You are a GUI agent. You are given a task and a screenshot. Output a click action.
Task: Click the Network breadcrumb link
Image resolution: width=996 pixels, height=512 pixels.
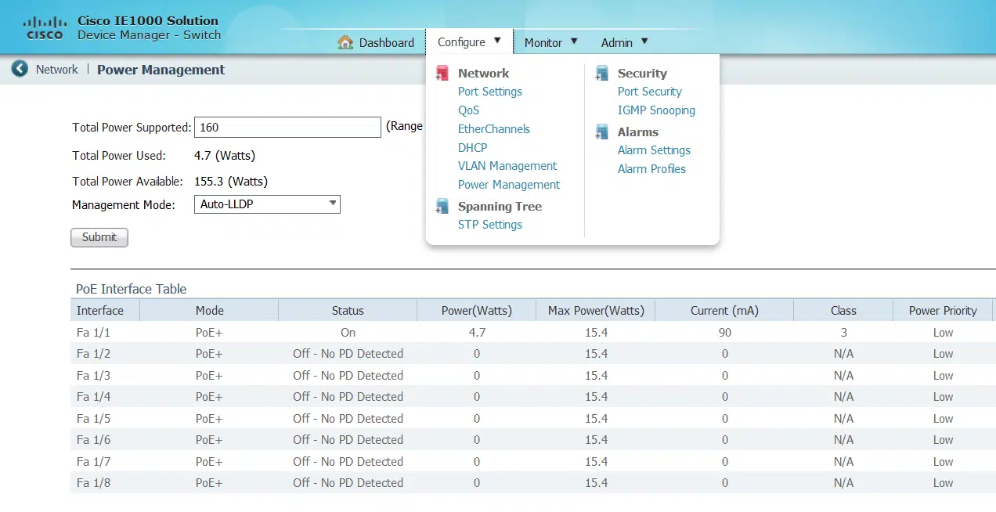click(57, 70)
